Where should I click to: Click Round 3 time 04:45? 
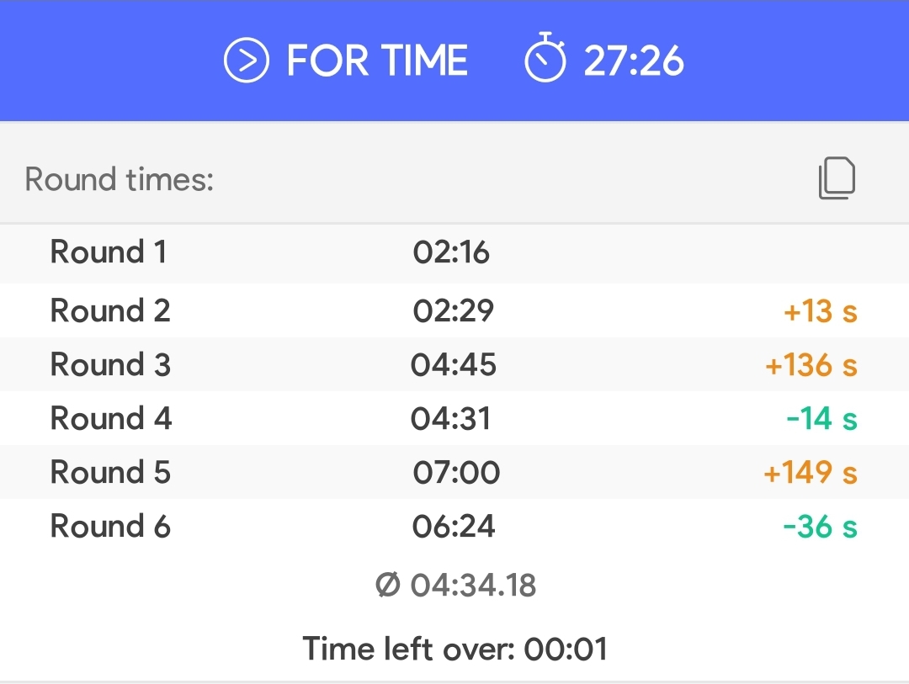point(454,364)
